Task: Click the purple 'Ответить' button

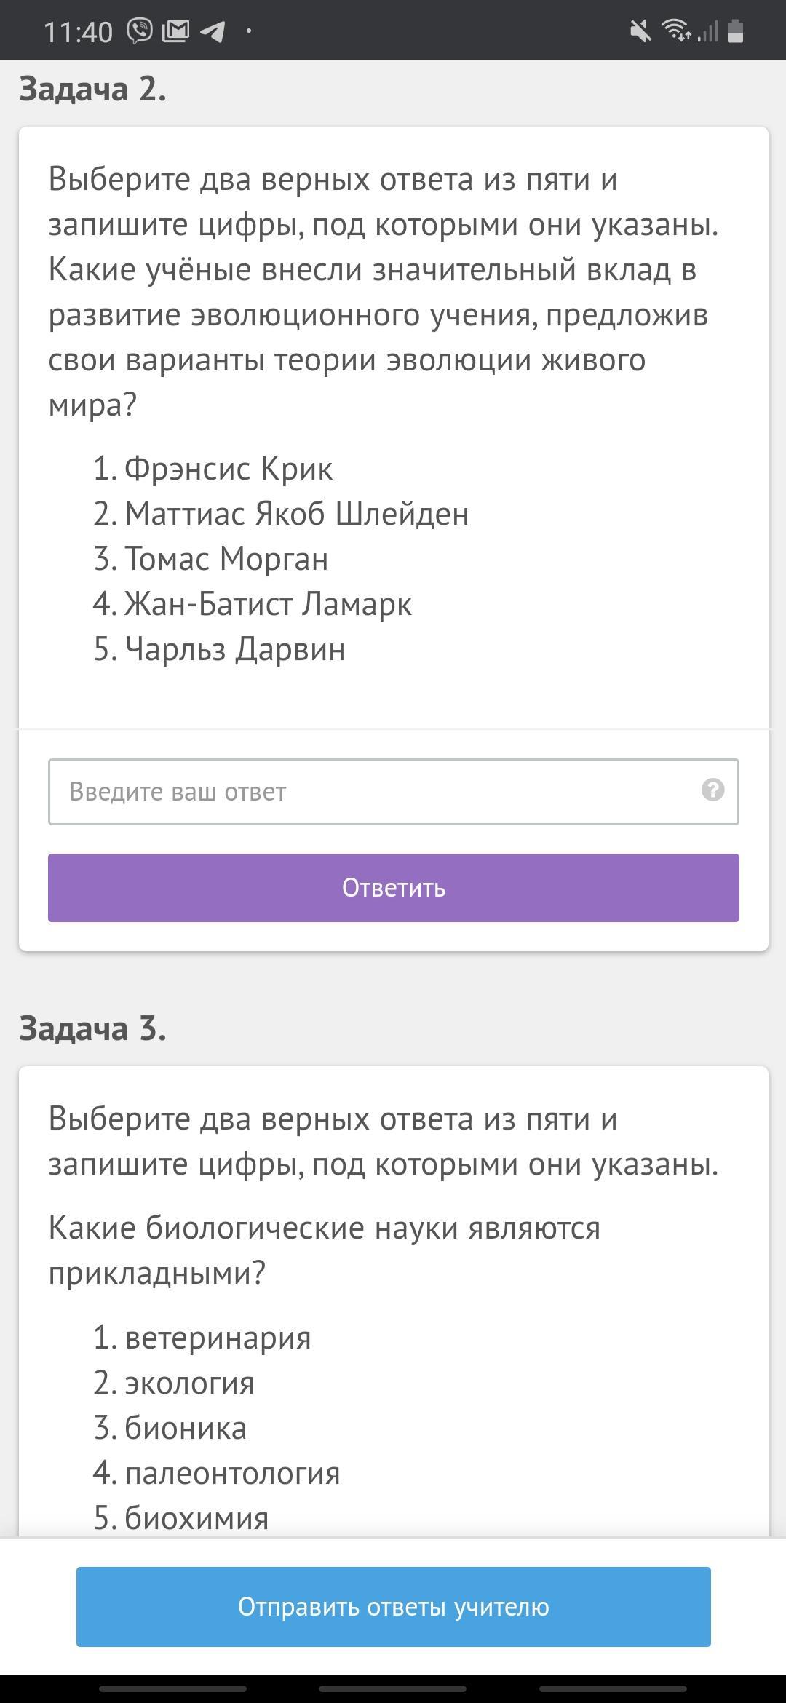Action: pyautogui.click(x=394, y=888)
